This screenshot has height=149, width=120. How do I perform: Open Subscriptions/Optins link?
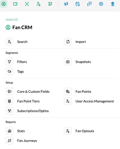pos(33,111)
